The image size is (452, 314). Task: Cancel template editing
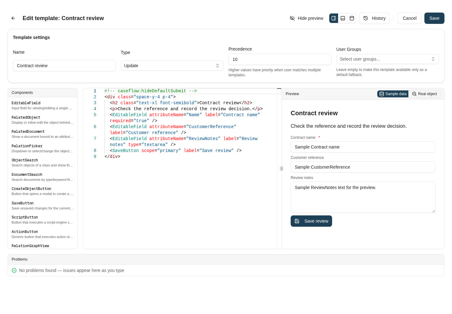[409, 18]
